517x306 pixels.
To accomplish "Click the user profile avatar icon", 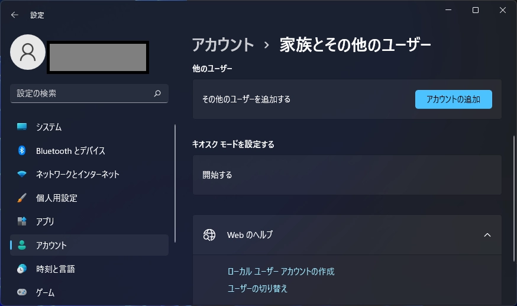I will point(28,52).
